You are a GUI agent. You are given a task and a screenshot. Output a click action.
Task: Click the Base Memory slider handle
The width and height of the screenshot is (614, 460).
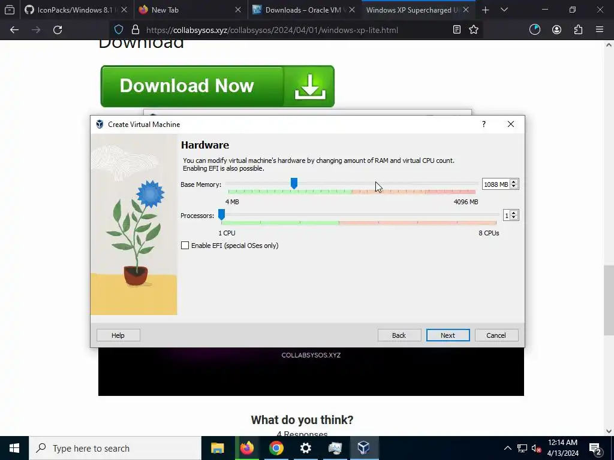click(294, 183)
